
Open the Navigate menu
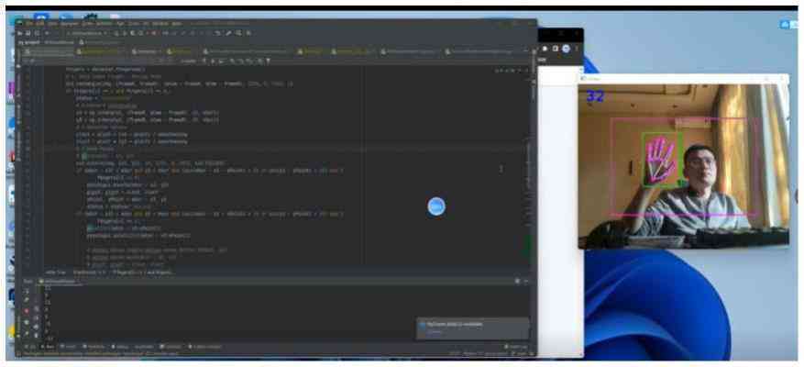70,24
